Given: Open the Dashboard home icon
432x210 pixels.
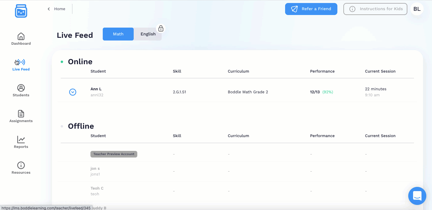Looking at the screenshot, I should [x=21, y=37].
